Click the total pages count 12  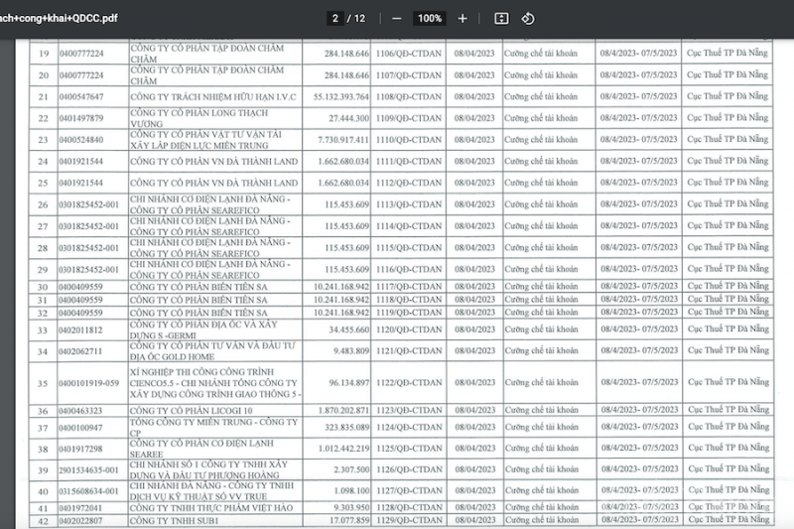click(x=359, y=19)
